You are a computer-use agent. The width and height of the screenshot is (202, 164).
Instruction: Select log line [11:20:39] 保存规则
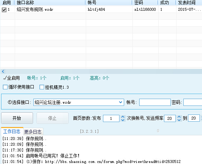tap(24, 139)
